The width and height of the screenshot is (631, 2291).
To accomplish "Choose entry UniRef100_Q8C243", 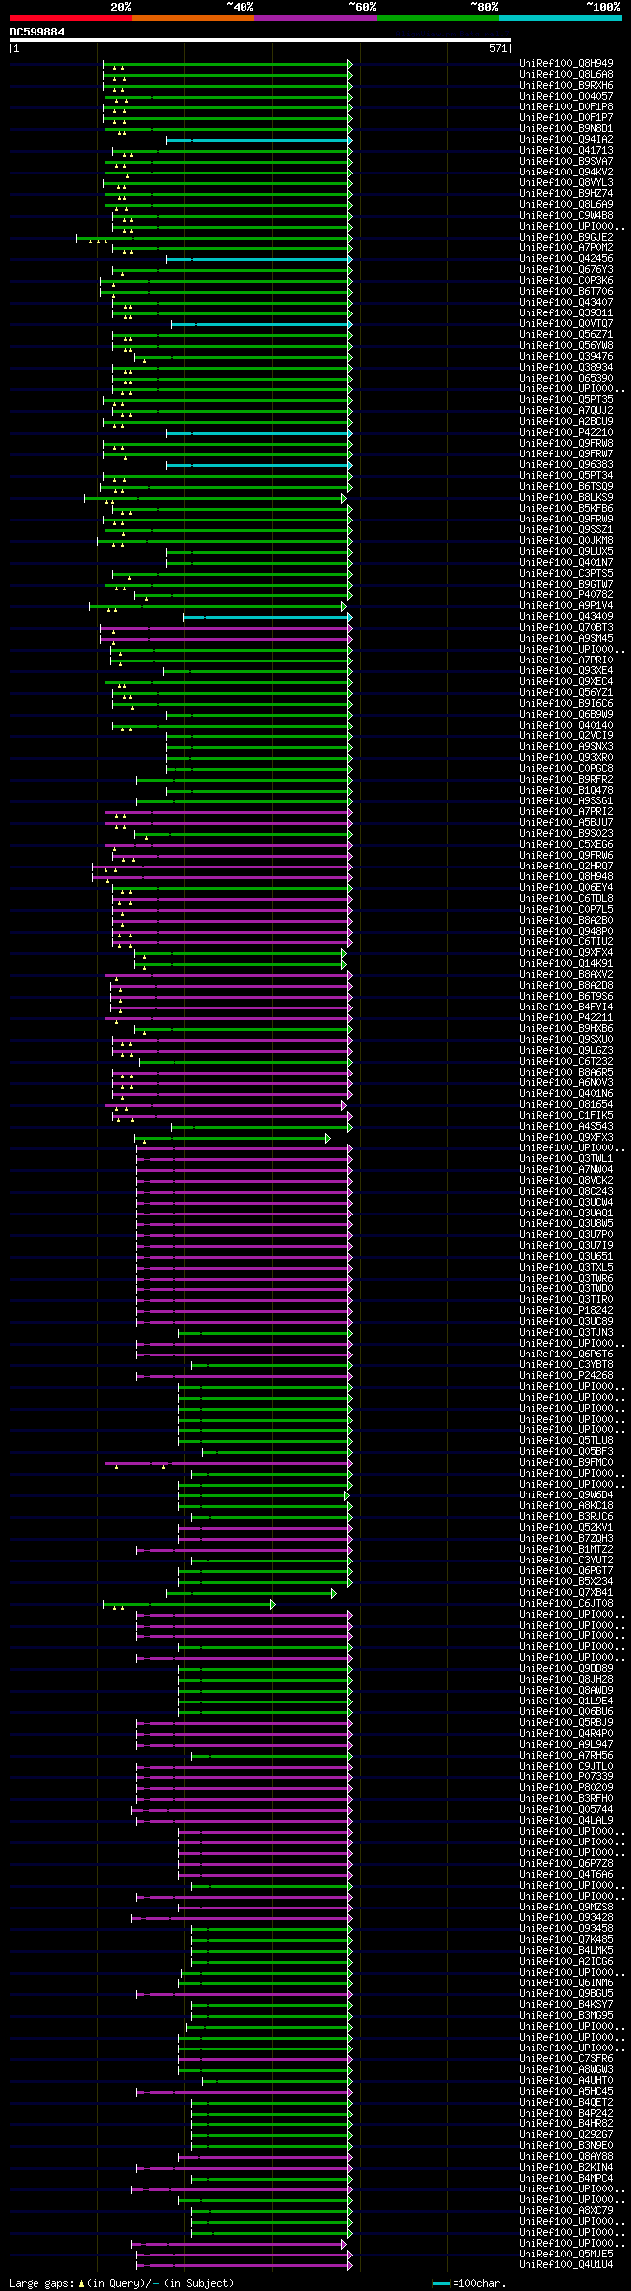I will click(x=566, y=1192).
